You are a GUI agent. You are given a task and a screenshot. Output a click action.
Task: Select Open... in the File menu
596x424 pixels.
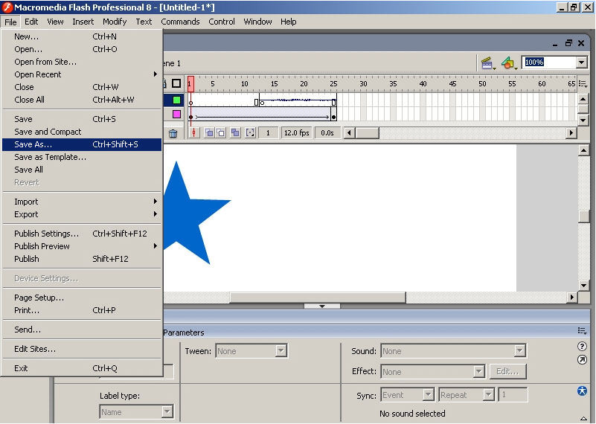pyautogui.click(x=82, y=49)
